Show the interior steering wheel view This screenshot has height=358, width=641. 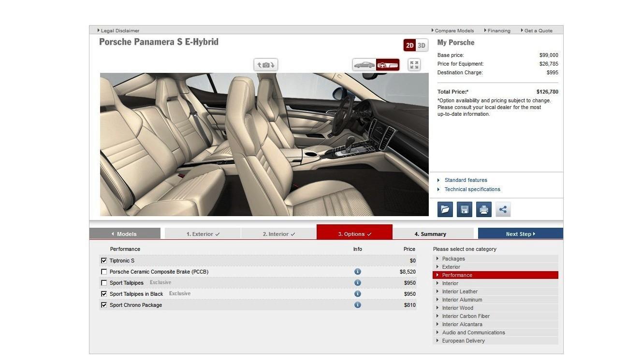click(x=388, y=65)
